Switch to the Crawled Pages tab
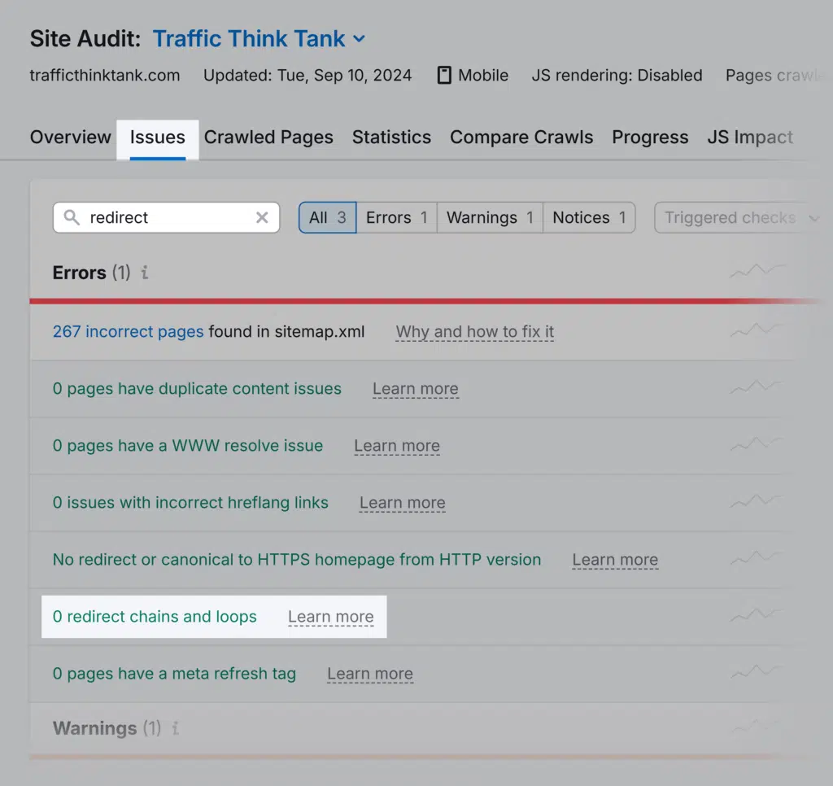The width and height of the screenshot is (833, 786). (268, 137)
